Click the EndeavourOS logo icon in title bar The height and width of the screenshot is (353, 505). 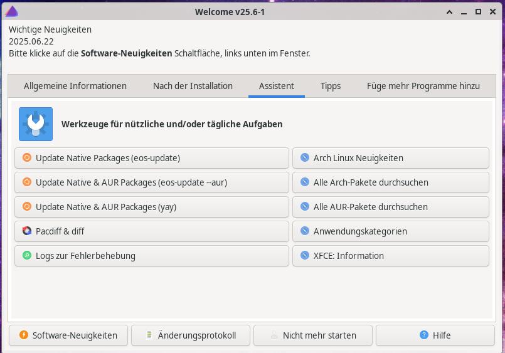11,11
